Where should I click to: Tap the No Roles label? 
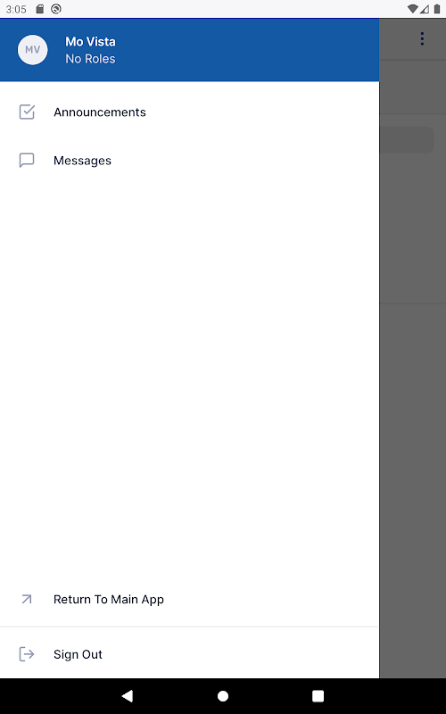[90, 59]
